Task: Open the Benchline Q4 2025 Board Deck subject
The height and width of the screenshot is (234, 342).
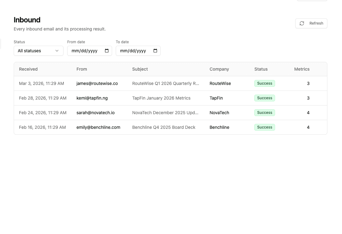Action: tap(164, 127)
